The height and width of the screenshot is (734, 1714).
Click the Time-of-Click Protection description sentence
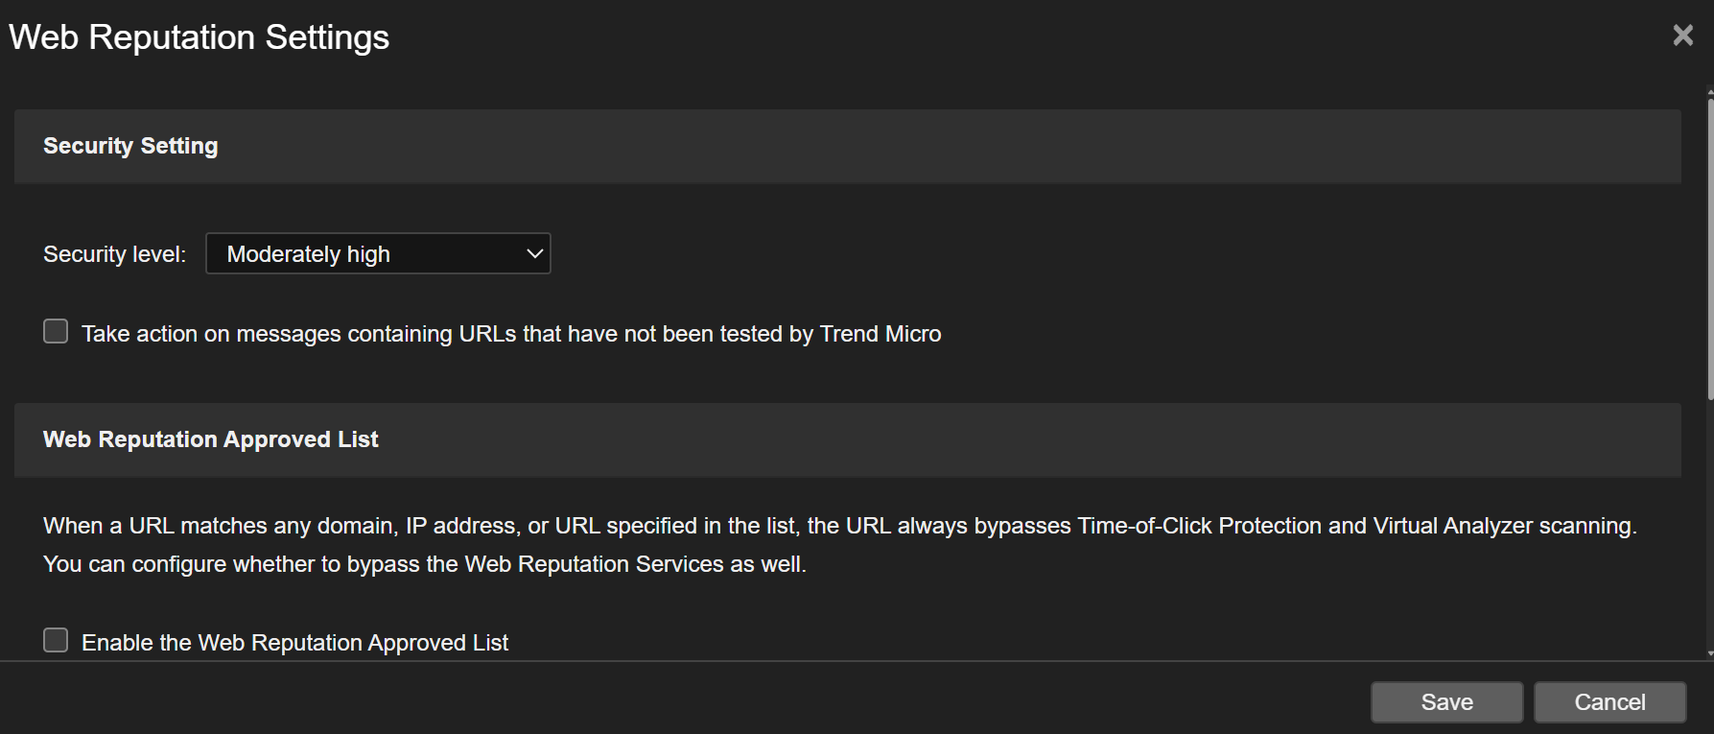839,526
